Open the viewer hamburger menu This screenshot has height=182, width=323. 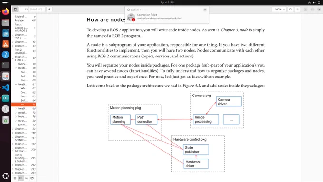[297, 10]
